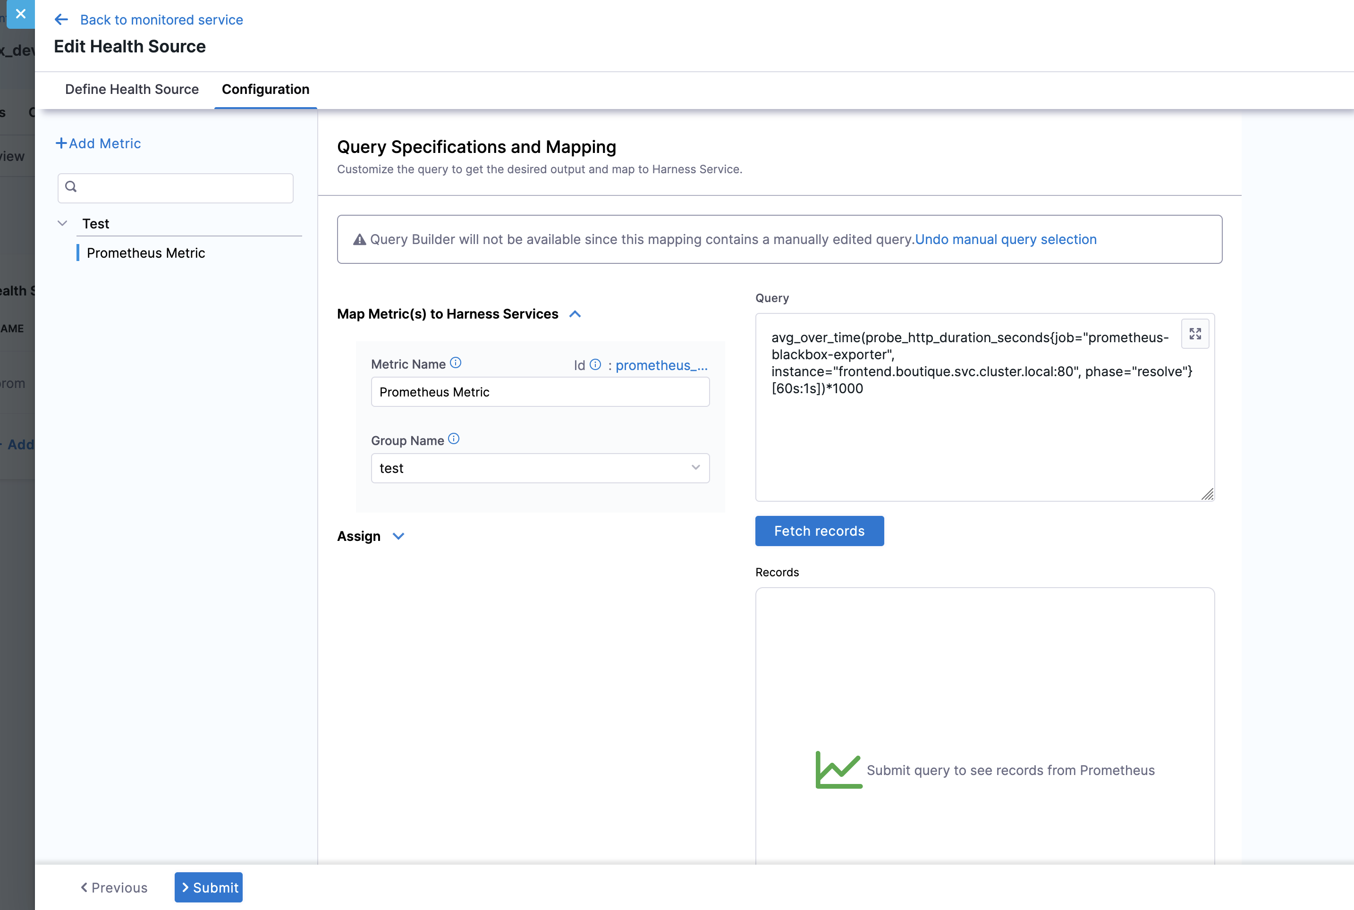The width and height of the screenshot is (1354, 910).
Task: Click the back arrow to monitored service
Action: click(x=61, y=19)
